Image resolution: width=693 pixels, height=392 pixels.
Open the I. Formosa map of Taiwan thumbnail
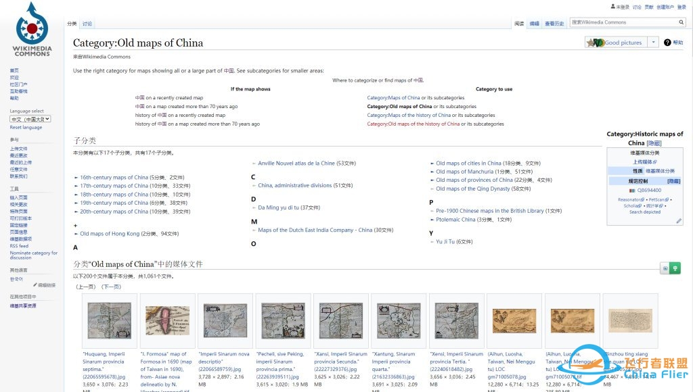[168, 321]
